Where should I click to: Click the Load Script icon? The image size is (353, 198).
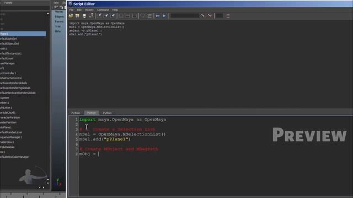click(71, 16)
